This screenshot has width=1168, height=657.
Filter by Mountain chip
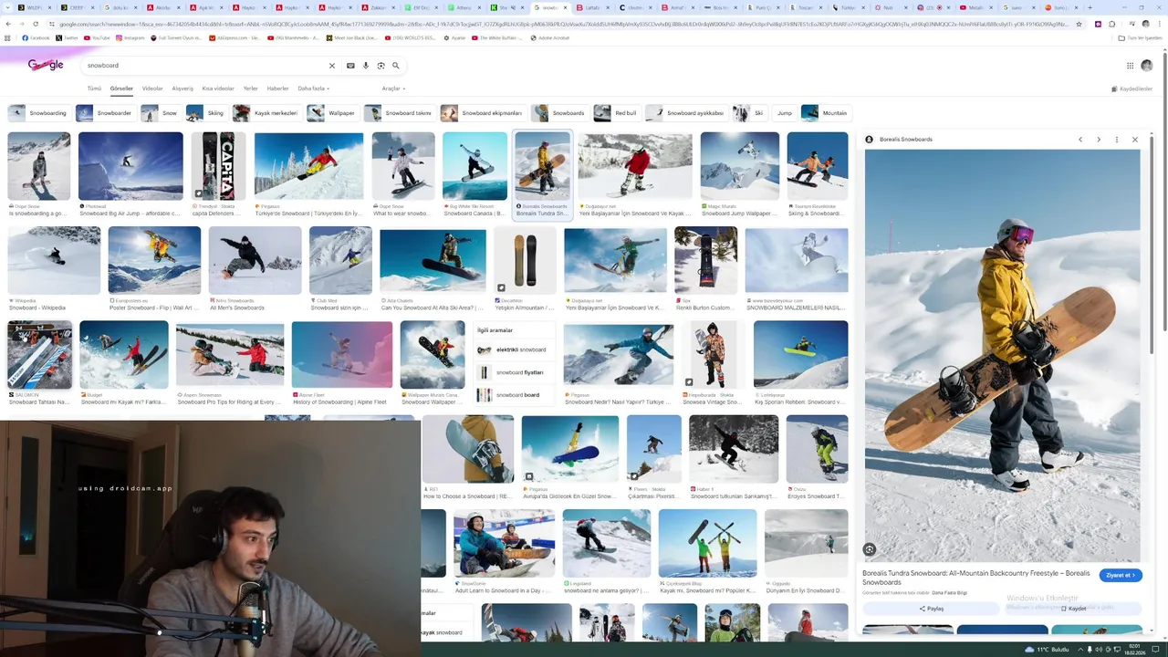[825, 113]
